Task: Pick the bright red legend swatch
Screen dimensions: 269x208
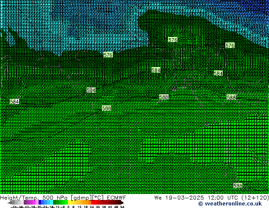Action: 92,202
